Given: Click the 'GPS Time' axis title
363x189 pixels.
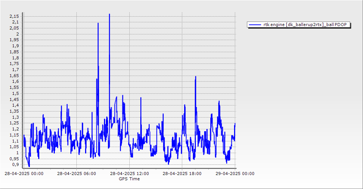Looking at the screenshot, I should pos(129,179).
